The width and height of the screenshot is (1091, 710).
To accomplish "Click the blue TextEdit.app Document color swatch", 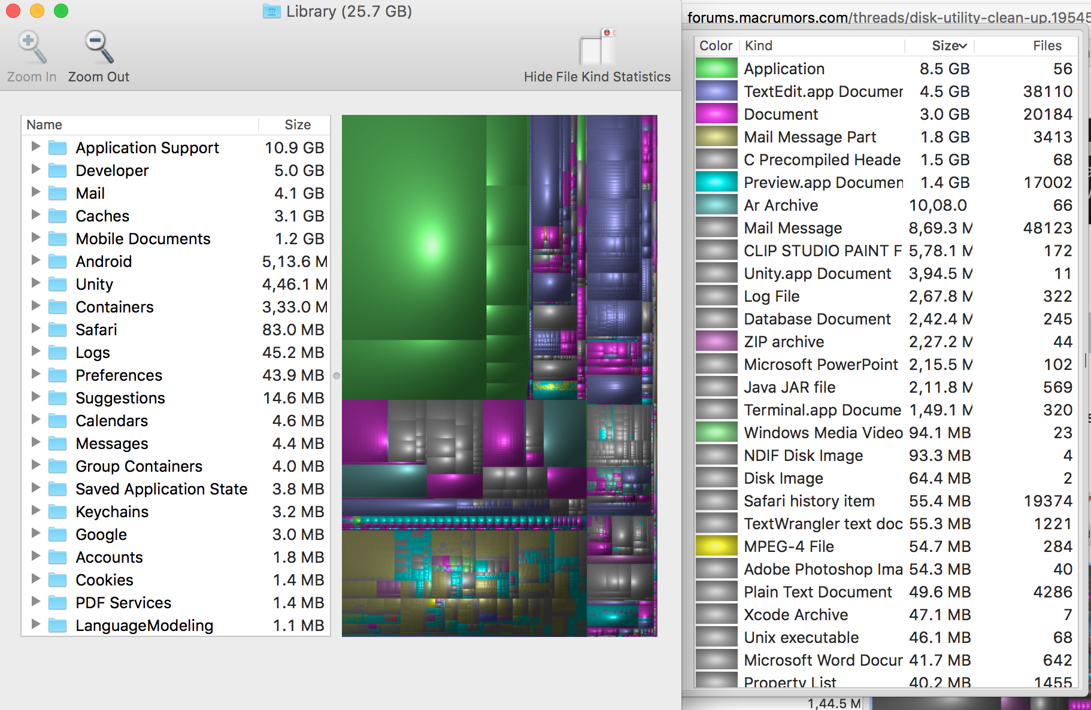I will (x=716, y=91).
